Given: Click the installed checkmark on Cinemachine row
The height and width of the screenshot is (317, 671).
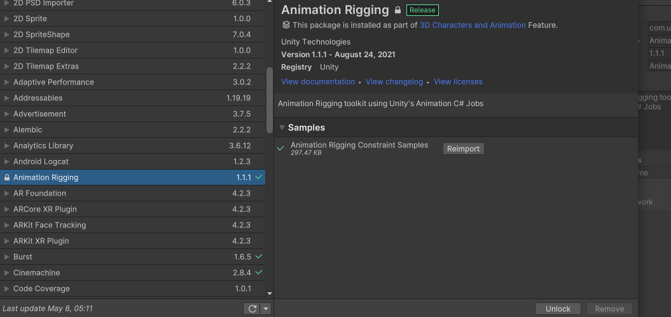Looking at the screenshot, I should [x=258, y=273].
